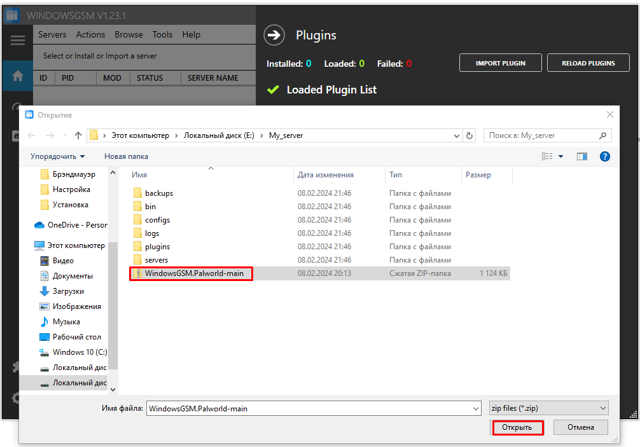
Task: Open Настройка folder in sidebar
Action: point(66,189)
